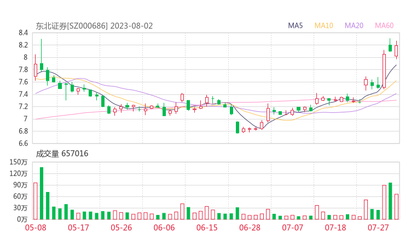Viewport: 405px width, 240px height.
Task: Click the 150万 volume axis label
Action: (19, 162)
